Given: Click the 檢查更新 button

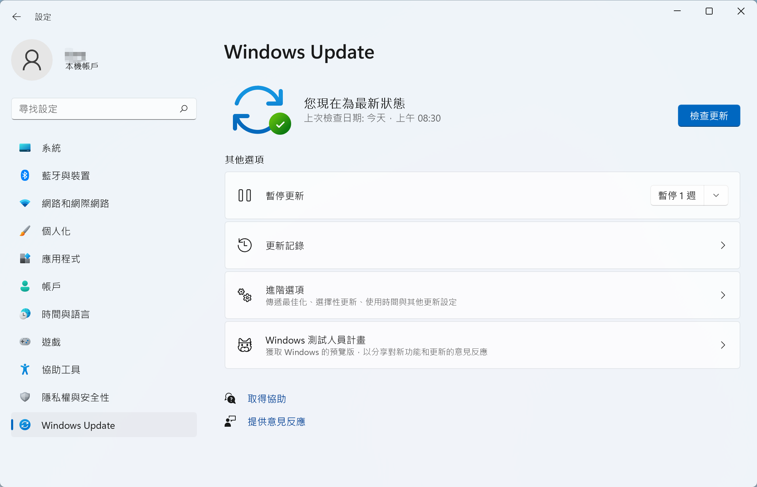Looking at the screenshot, I should (709, 116).
